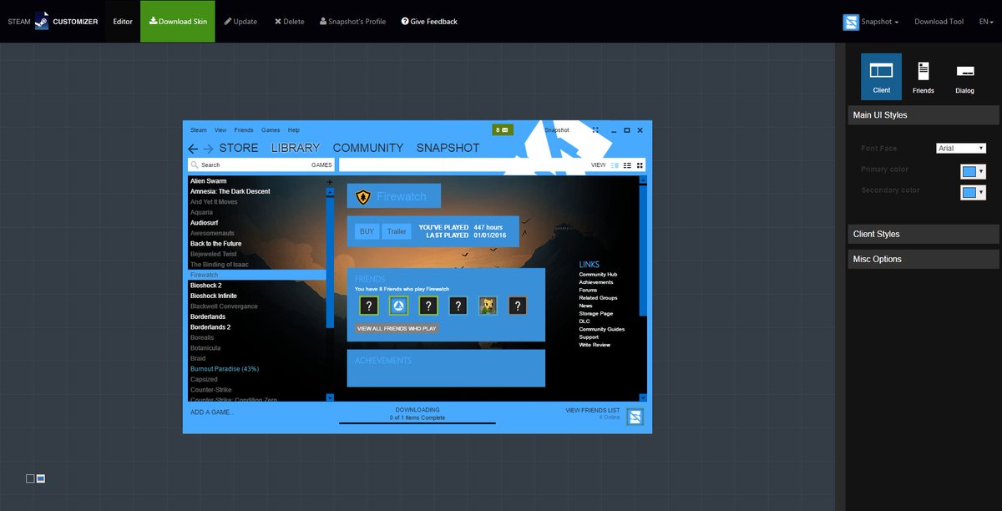Screen dimensions: 1002x511
Task: Open the Community Hub link
Action: tap(598, 275)
